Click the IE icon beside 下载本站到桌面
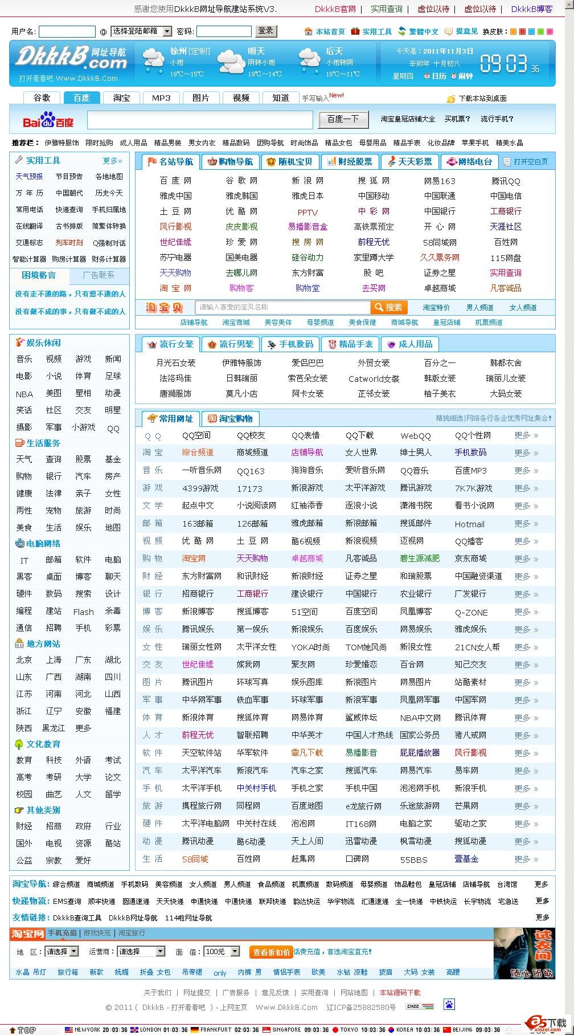 click(x=452, y=99)
